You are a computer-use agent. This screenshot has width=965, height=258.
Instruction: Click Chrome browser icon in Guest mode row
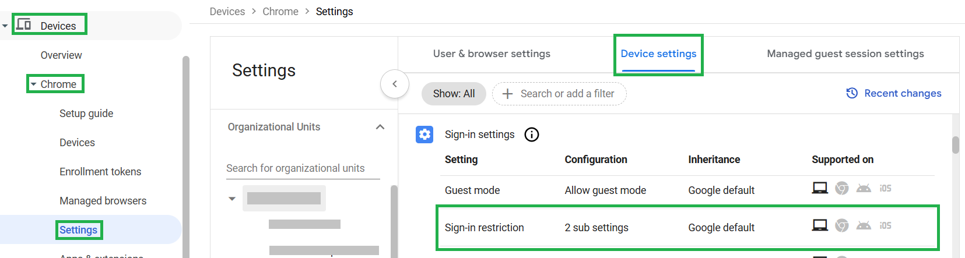tap(841, 188)
